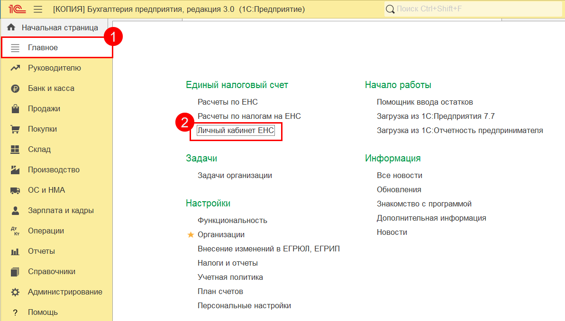Click the question mark icon beside Помощь

15,312
